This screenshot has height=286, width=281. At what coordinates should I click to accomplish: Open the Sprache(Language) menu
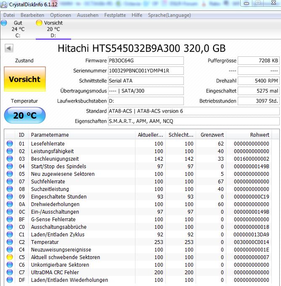[x=170, y=15]
